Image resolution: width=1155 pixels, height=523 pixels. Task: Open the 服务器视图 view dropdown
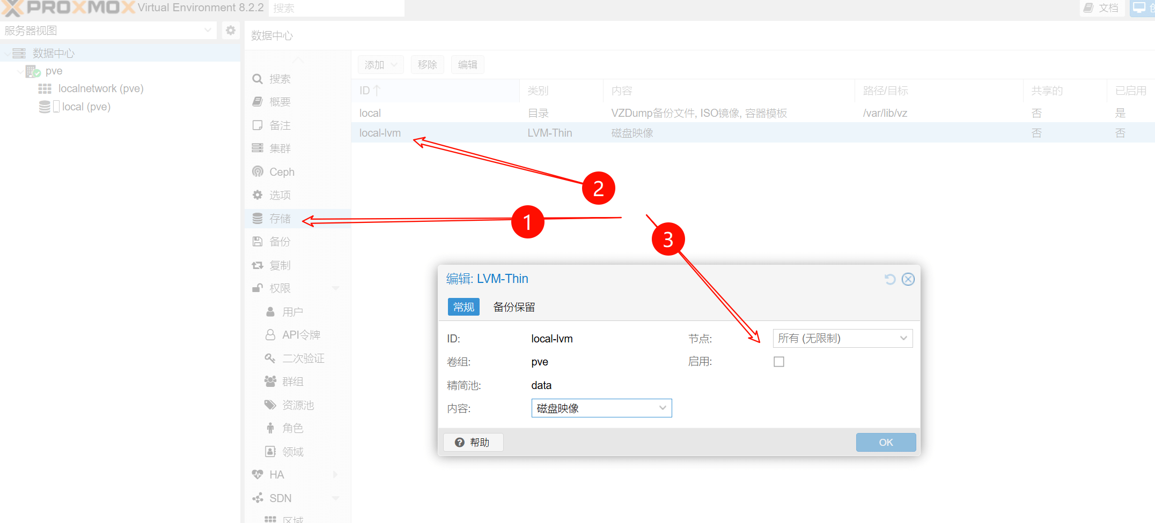pos(108,31)
